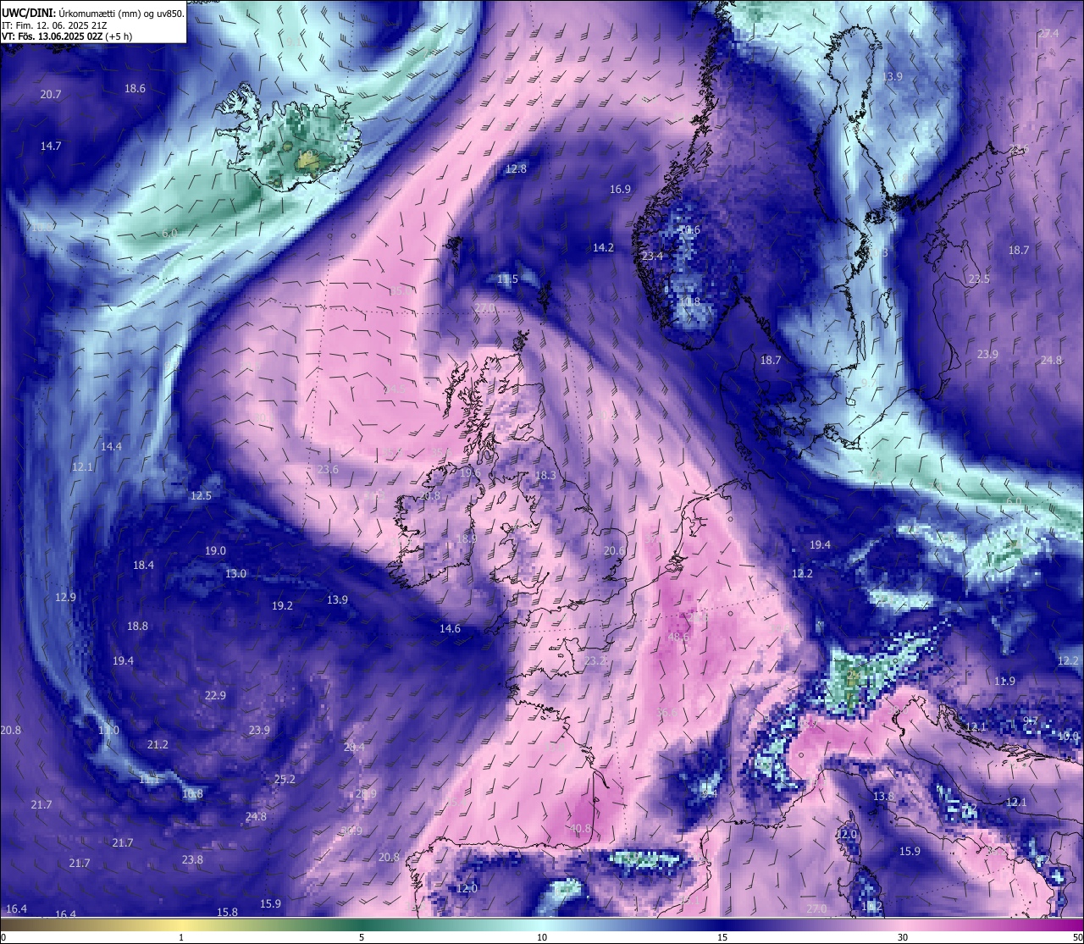Click the colorbar tick label 15
Screen dimensions: 1084x944
point(722,937)
